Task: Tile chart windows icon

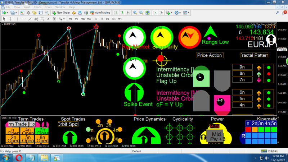Action: [148, 13]
